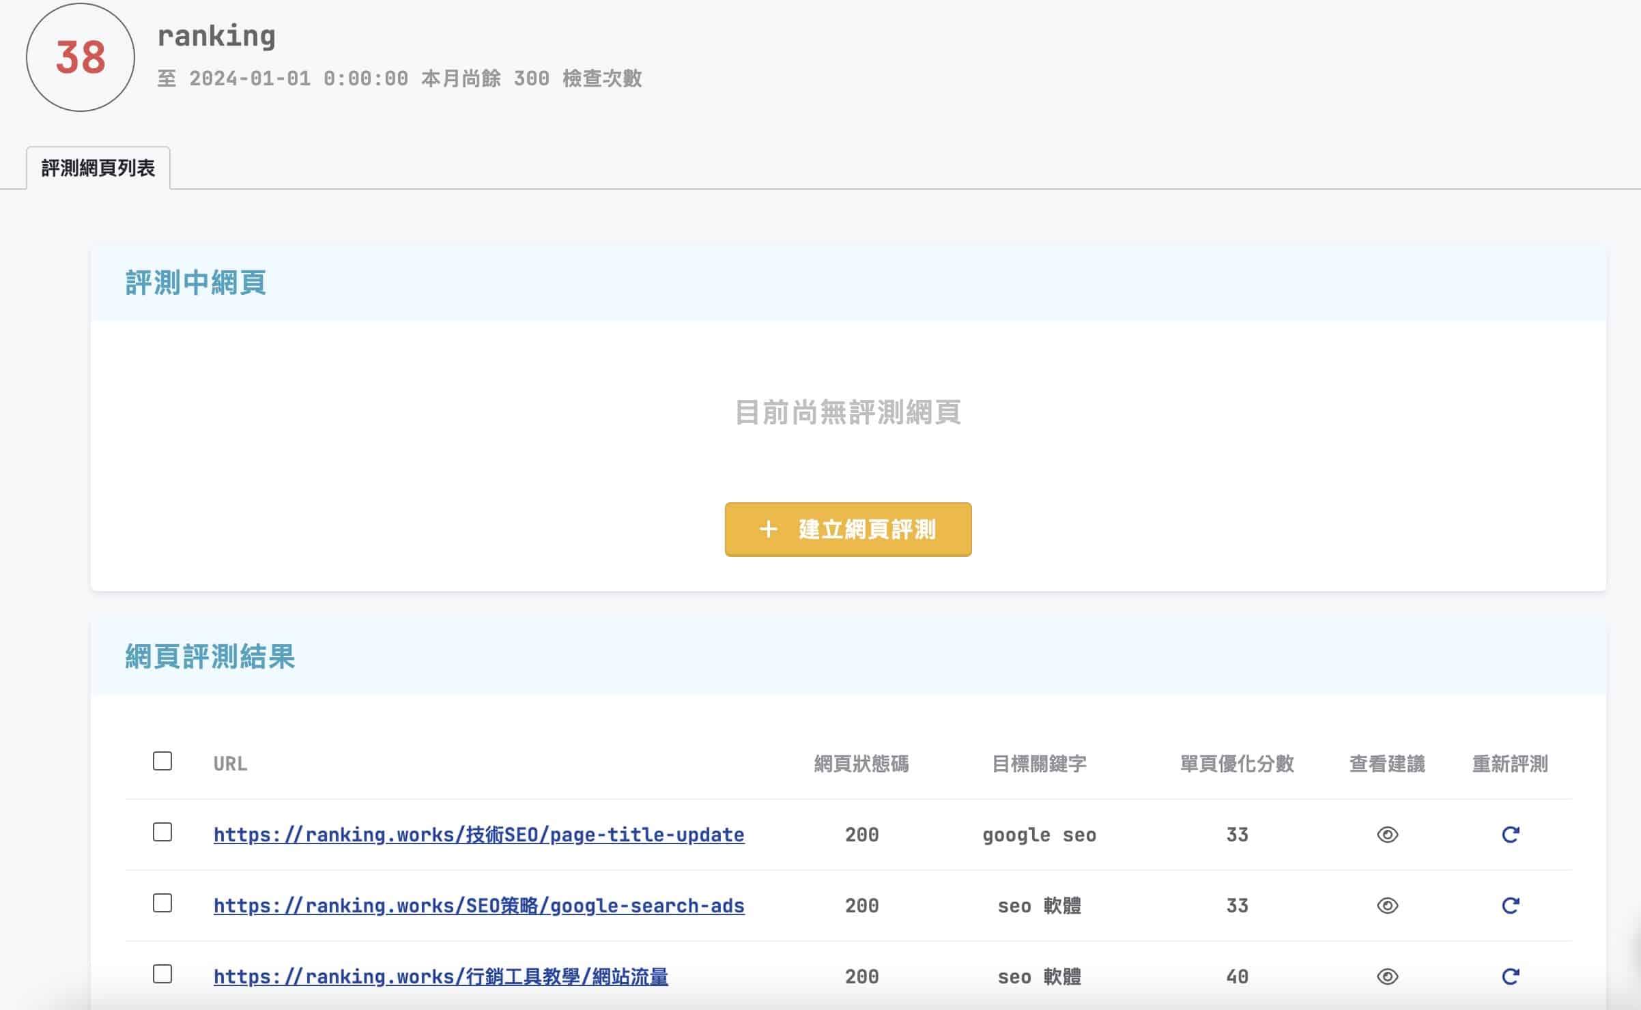The height and width of the screenshot is (1010, 1641).
Task: Click the score circle showing 38
Action: pyautogui.click(x=81, y=57)
